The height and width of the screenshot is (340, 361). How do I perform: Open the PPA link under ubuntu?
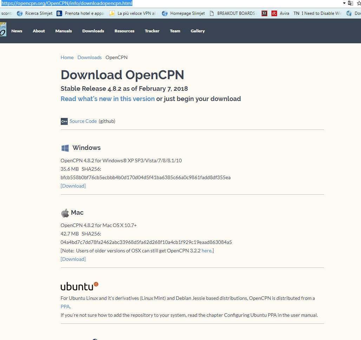65,307
